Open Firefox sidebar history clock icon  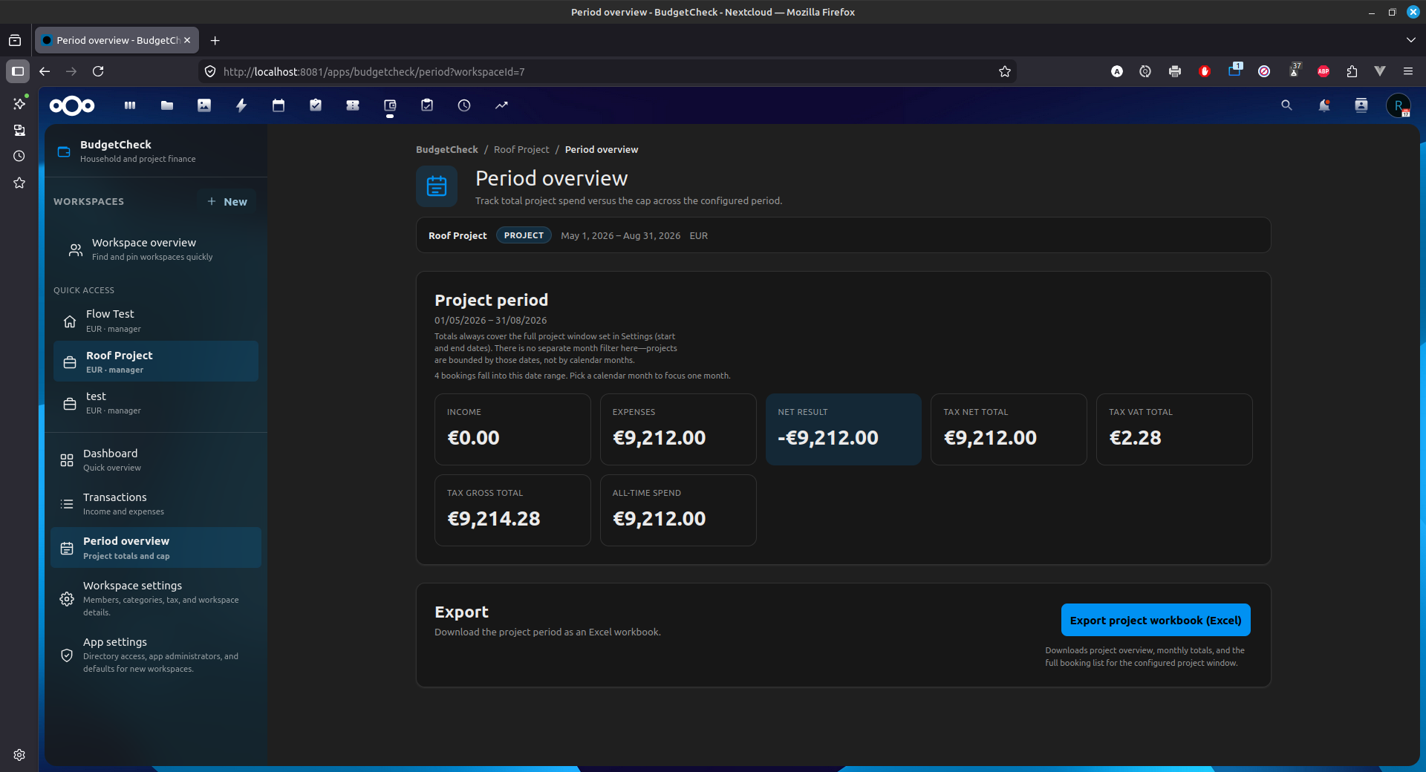[19, 156]
